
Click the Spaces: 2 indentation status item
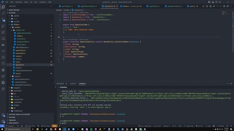[x=167, y=126]
